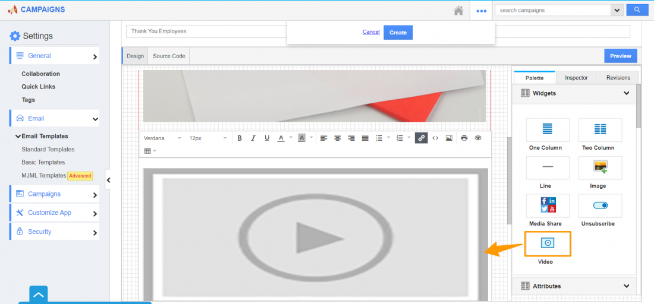Insert a bullet list
Image resolution: width=654 pixels, height=304 pixels.
[x=379, y=138]
